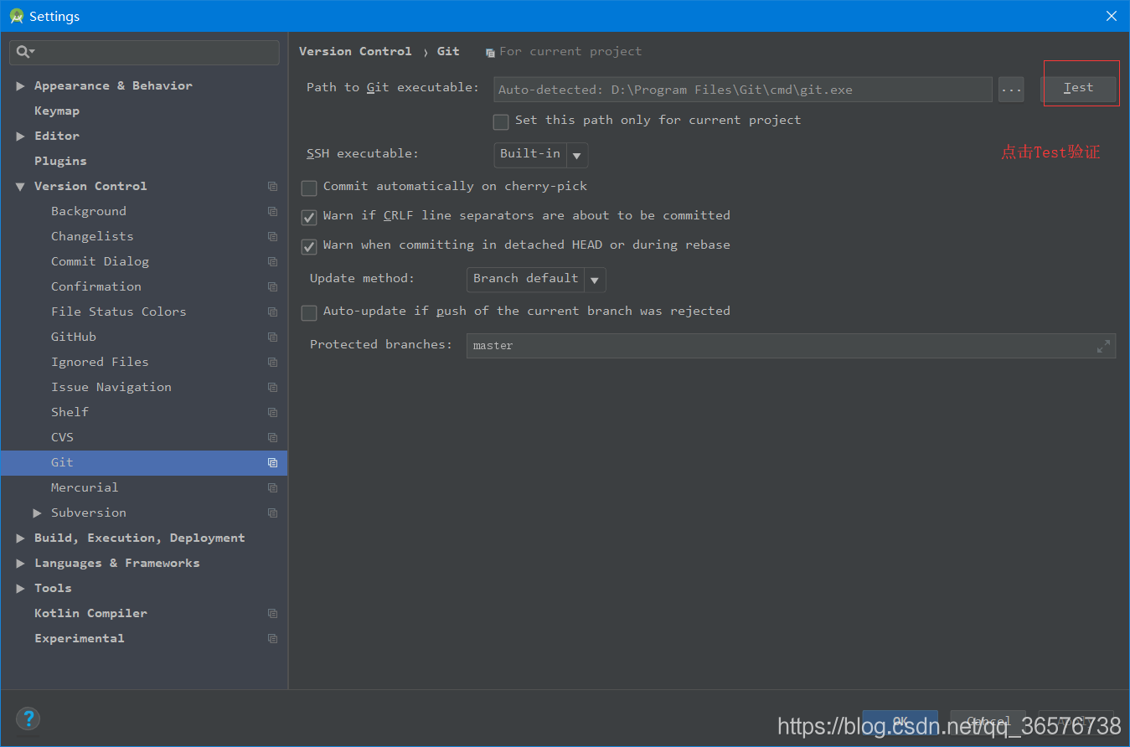The width and height of the screenshot is (1130, 747).
Task: Click project-level icon beside selected Git row
Action: click(272, 462)
